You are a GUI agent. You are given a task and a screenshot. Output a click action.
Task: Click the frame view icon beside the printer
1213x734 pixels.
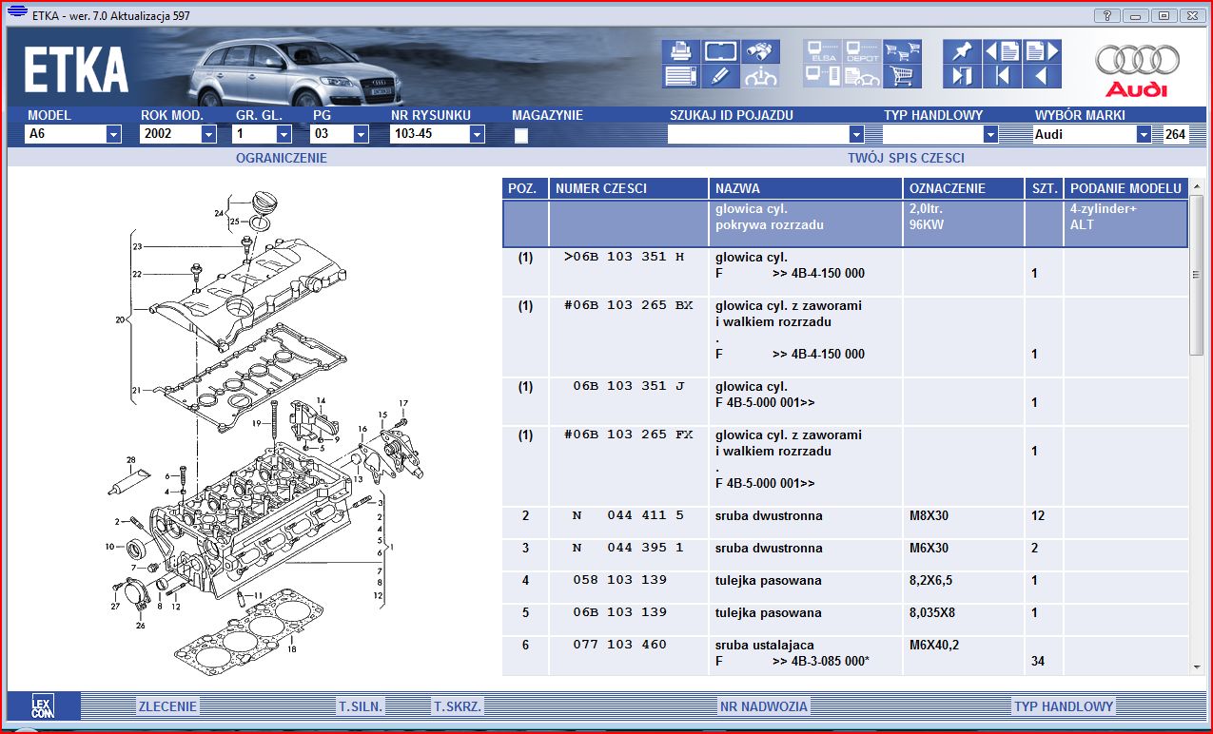(721, 51)
